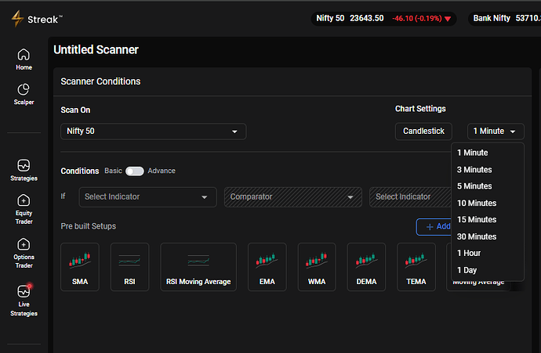This screenshot has height=353, width=541.
Task: Select the WMA prebuilt setup
Action: pyautogui.click(x=317, y=267)
